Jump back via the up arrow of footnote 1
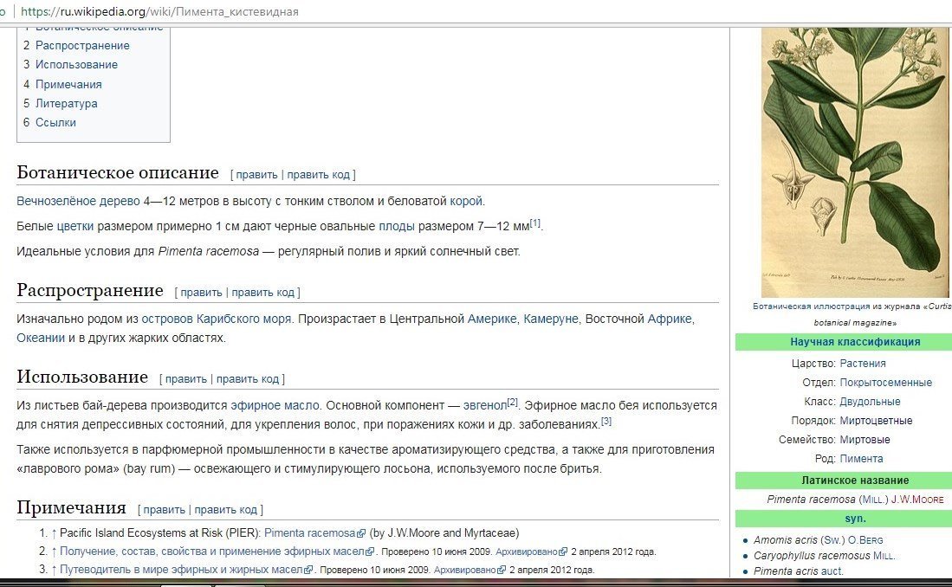952x587 pixels. (x=54, y=533)
